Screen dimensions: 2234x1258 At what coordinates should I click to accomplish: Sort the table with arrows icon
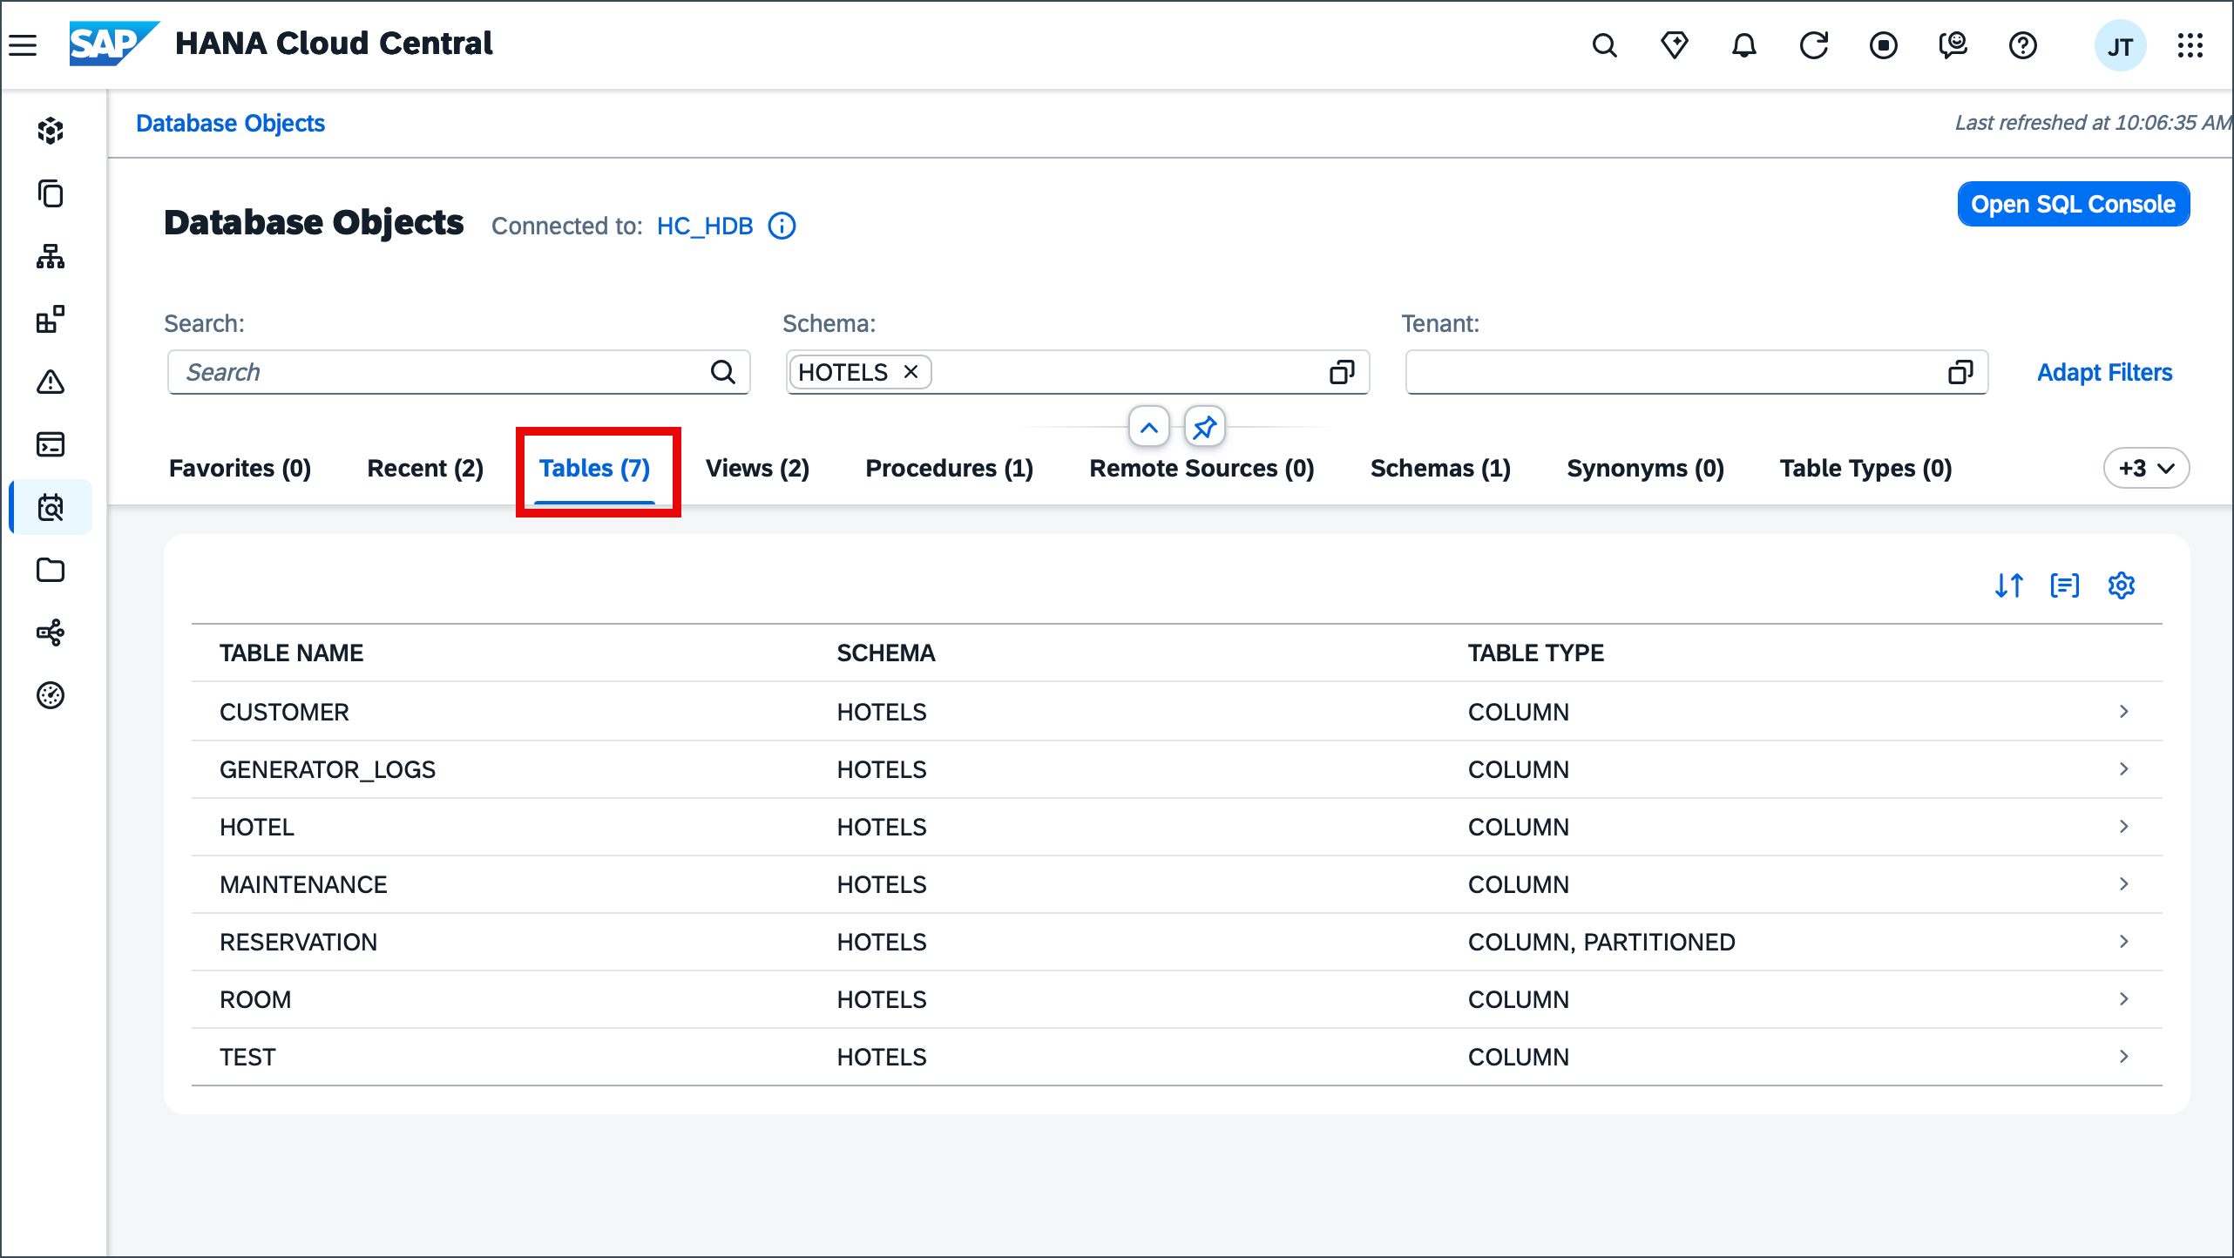click(x=2009, y=585)
